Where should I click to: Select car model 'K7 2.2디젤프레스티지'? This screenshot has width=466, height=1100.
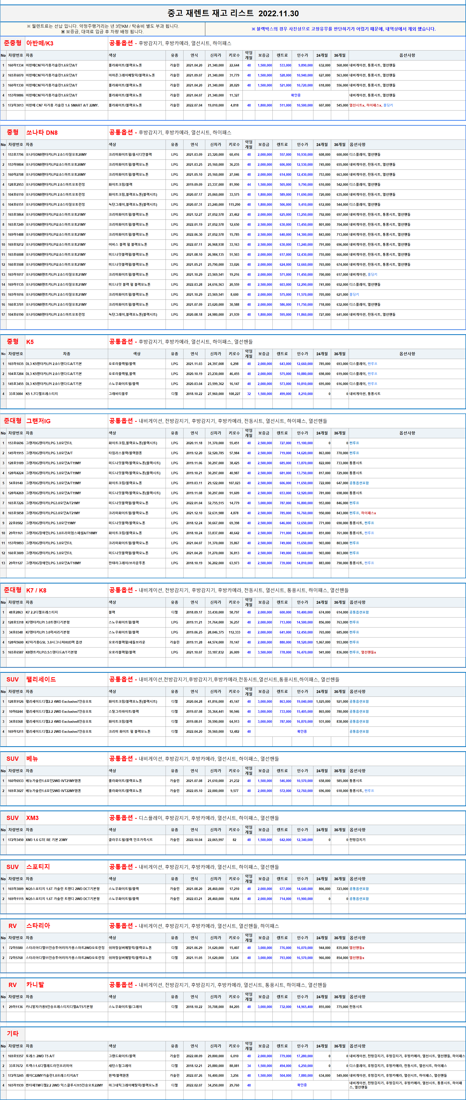pos(67,612)
